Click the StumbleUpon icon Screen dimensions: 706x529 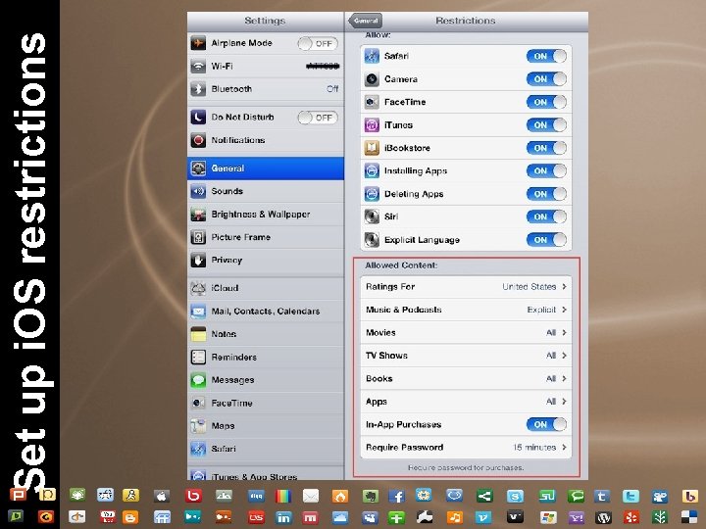click(x=548, y=496)
